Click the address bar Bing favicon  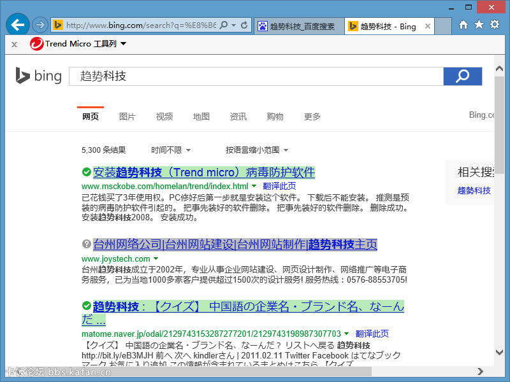pyautogui.click(x=58, y=25)
